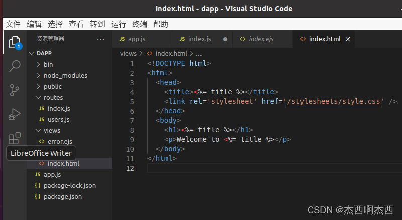Collapse the views folder
The image size is (402, 220).
[x=39, y=130]
